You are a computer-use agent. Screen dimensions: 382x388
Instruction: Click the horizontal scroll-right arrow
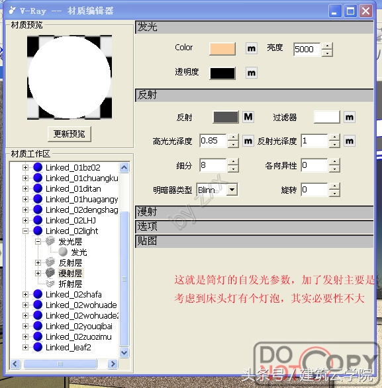pyautogui.click(x=113, y=364)
